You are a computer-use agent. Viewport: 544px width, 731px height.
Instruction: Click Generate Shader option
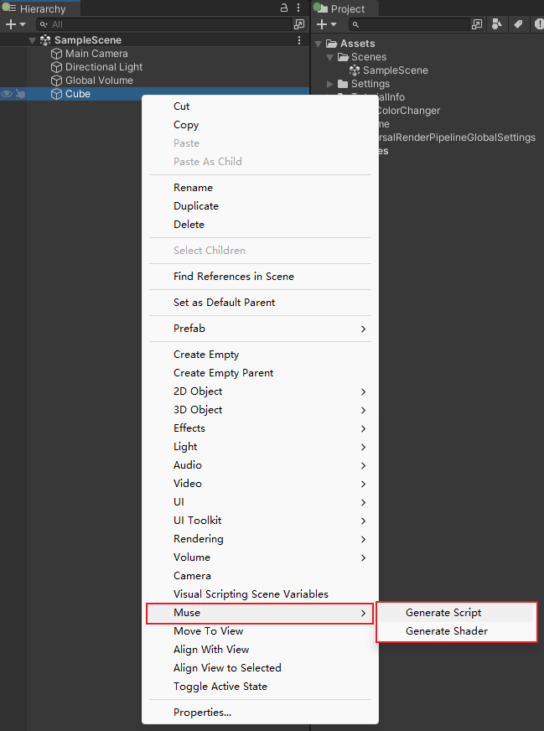click(446, 631)
